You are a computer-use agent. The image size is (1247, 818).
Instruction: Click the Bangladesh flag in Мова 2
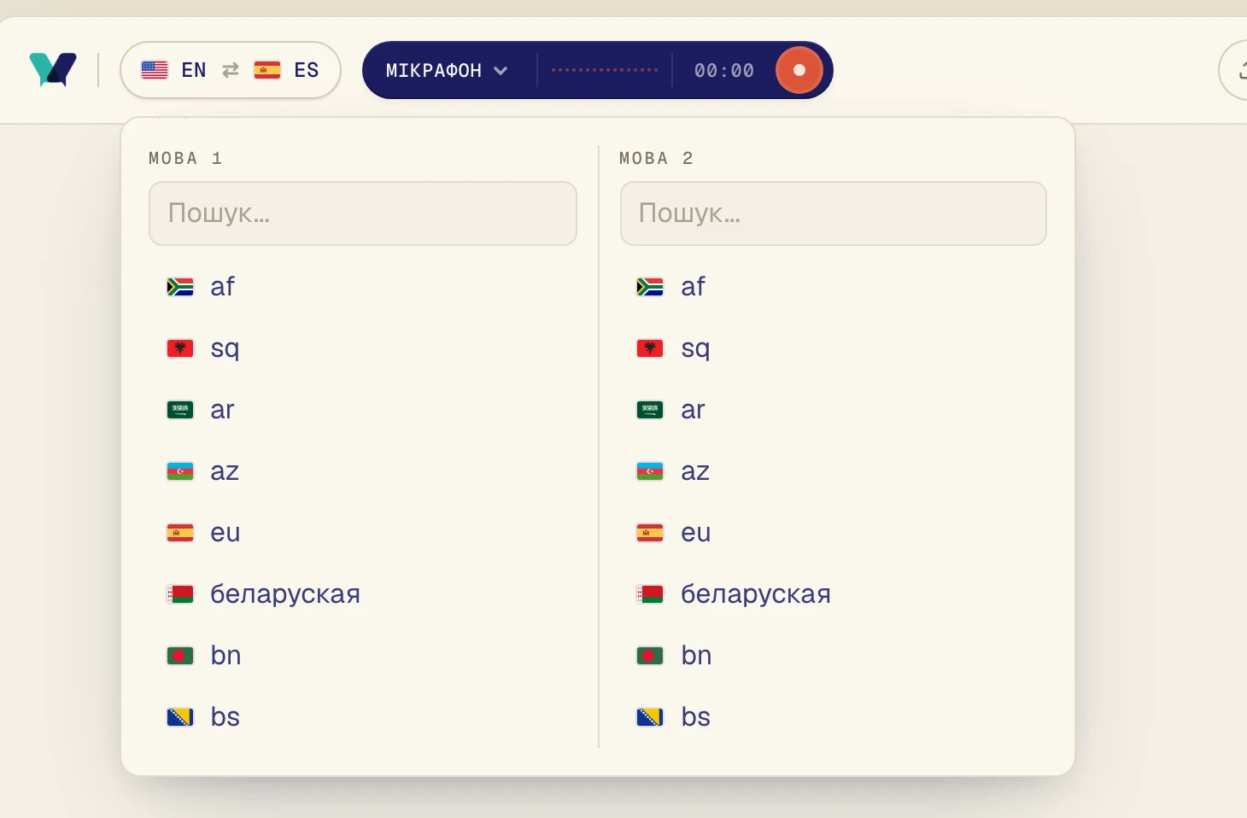(x=650, y=656)
